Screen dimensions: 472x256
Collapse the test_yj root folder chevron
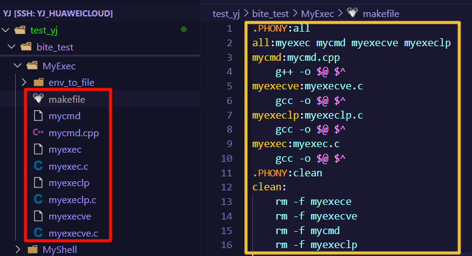5,30
